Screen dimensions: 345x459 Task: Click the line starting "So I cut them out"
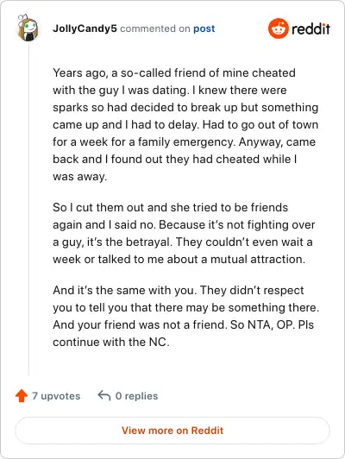(170, 208)
